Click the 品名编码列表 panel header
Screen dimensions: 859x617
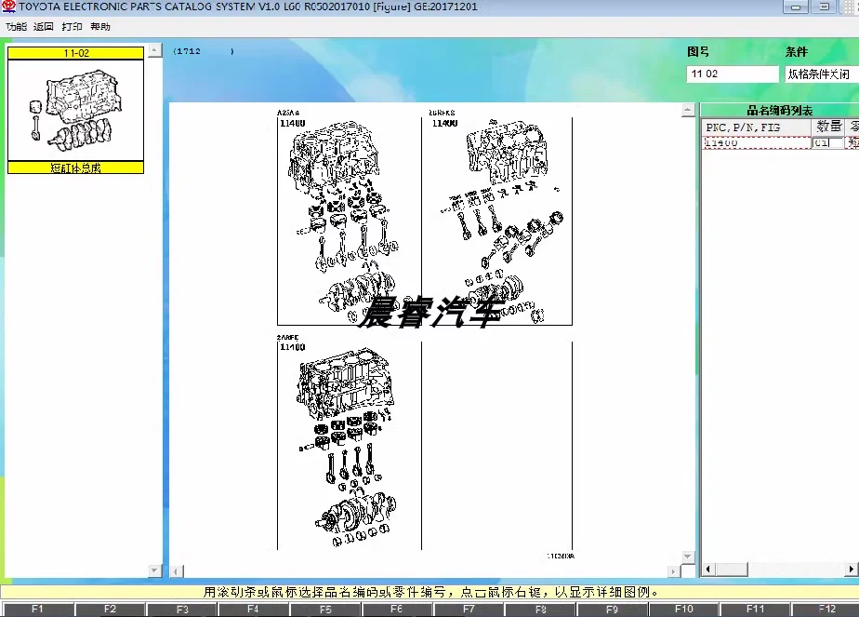click(x=780, y=110)
